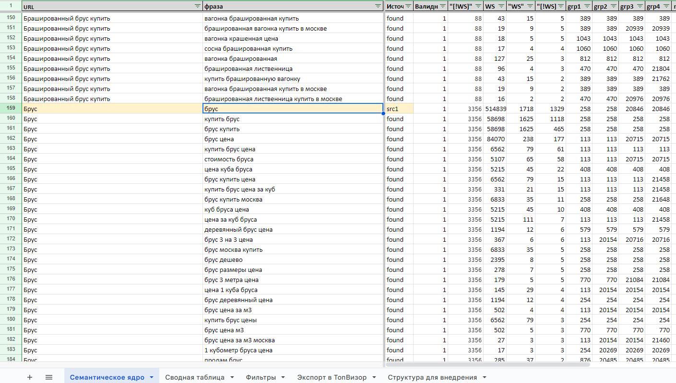
Task: Open Экспорт в ТопВизор tab dropdown arrow
Action: click(374, 377)
